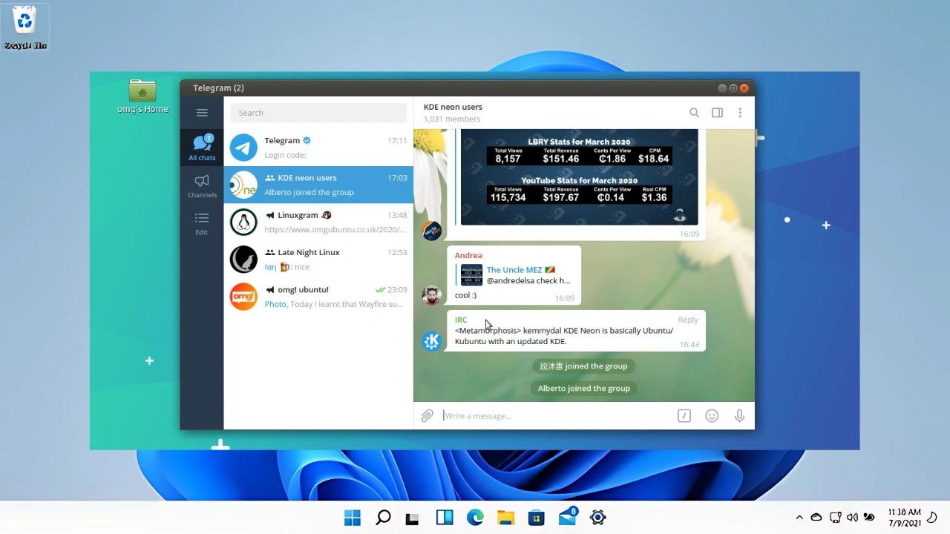Toggle the right info side panel

click(717, 113)
